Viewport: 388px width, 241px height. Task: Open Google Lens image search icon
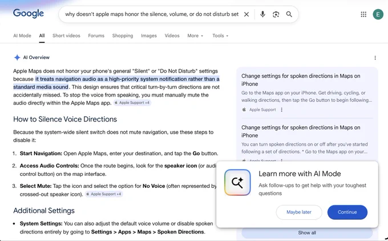276,14
